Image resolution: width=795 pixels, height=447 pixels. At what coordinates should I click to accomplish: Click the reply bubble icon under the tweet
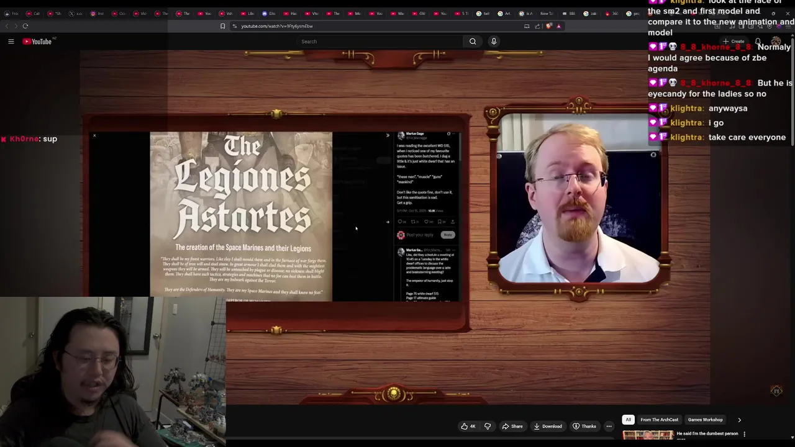click(x=401, y=222)
